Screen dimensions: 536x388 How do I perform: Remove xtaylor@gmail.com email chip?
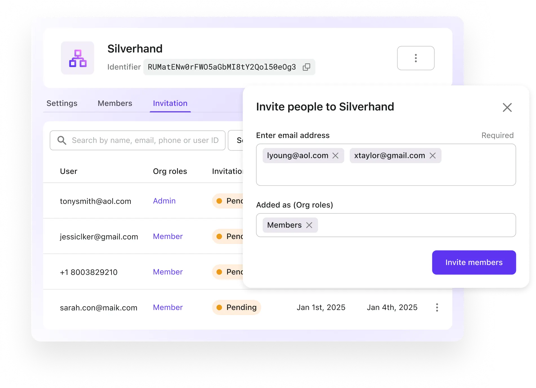433,156
